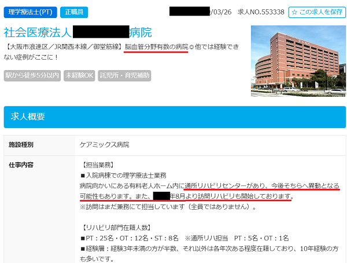Click the 【リハビリ部門在籍人数】 heading
The image size is (347, 263).
point(116,228)
